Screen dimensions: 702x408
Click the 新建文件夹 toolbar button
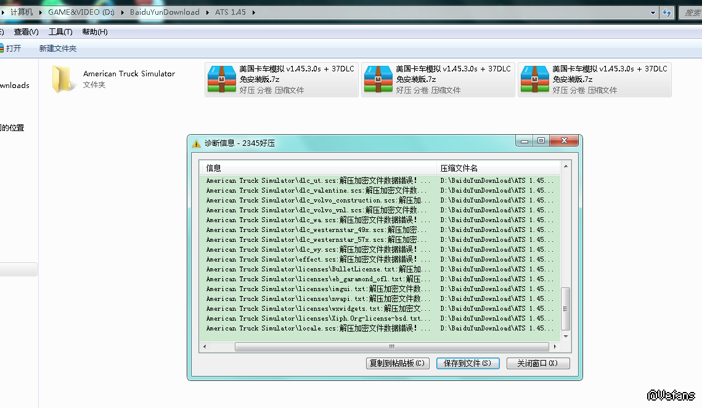click(x=58, y=48)
